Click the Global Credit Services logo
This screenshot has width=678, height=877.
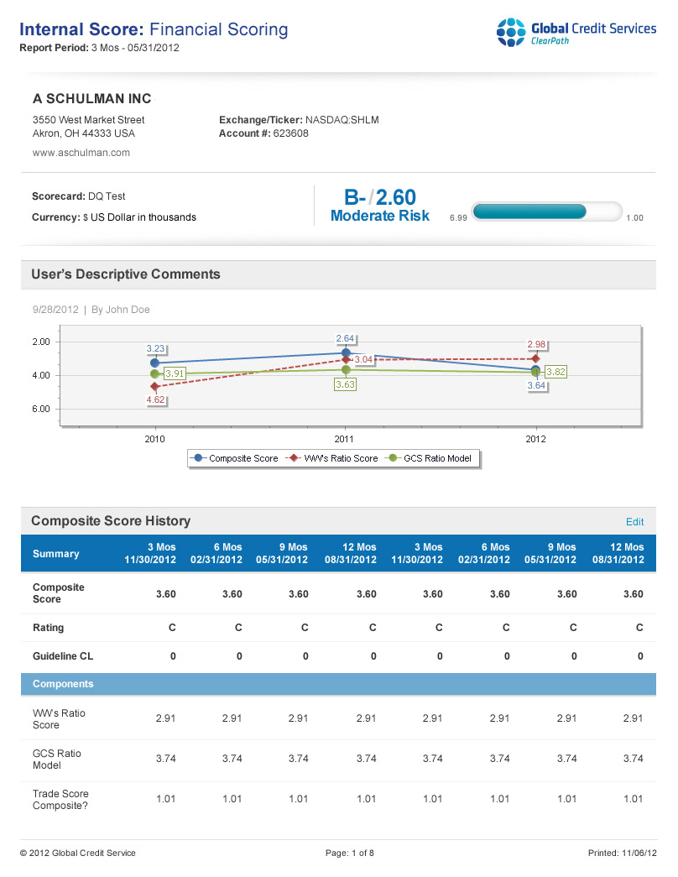(x=576, y=33)
